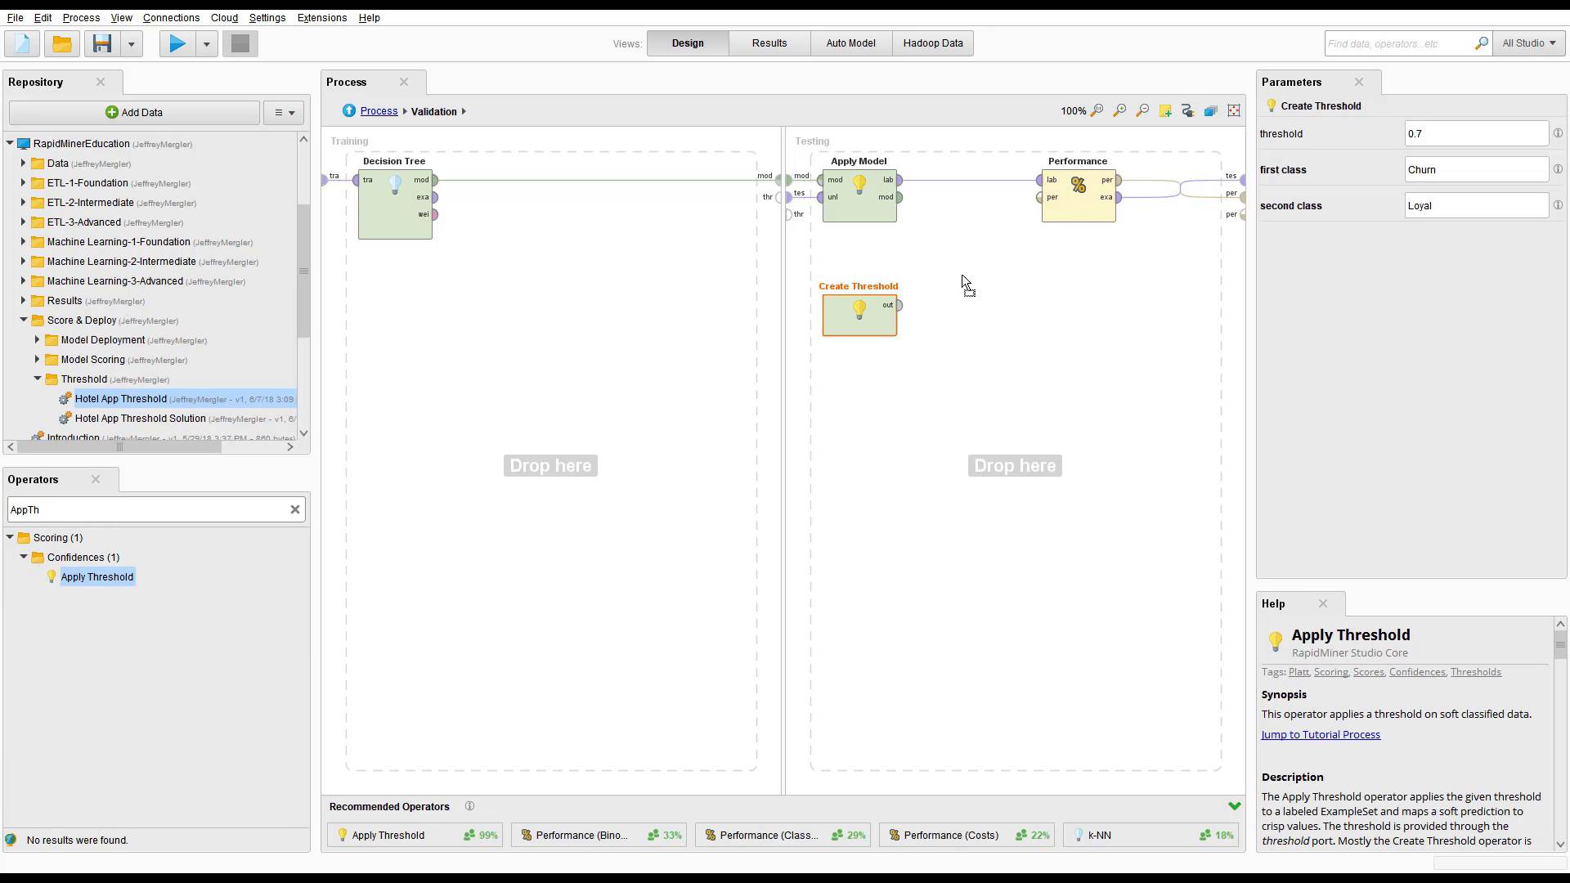Click the Auto-wire connections icon
1570x883 pixels.
[1188, 110]
